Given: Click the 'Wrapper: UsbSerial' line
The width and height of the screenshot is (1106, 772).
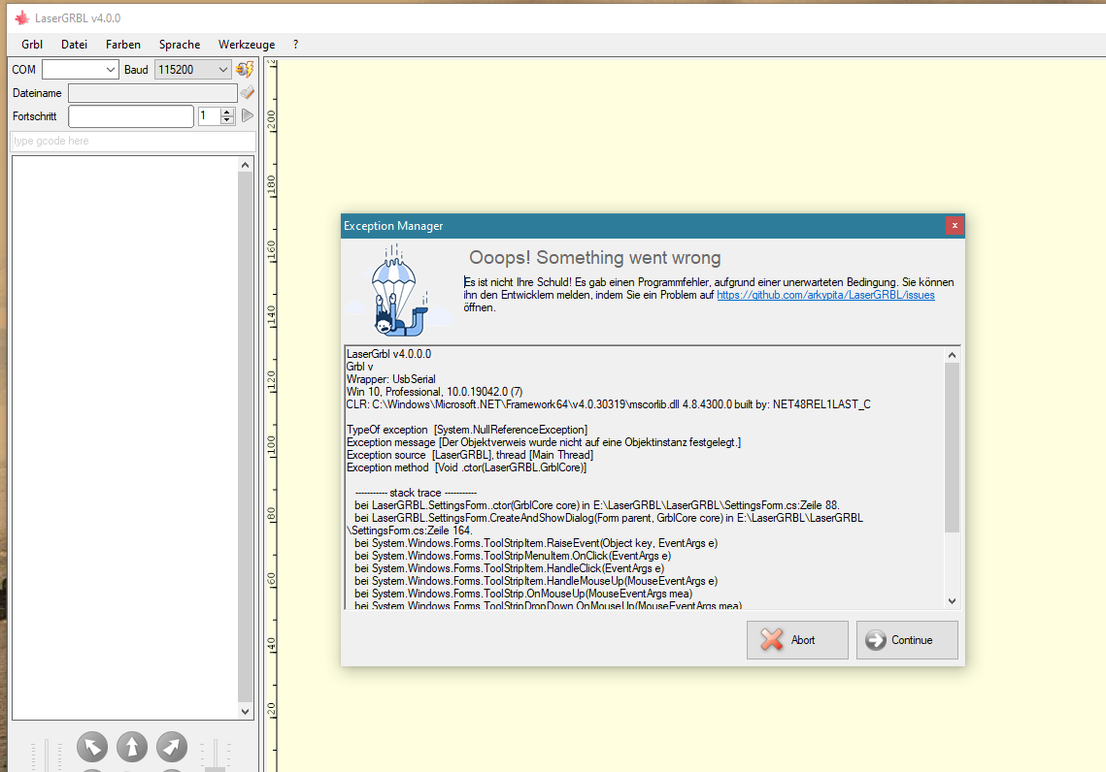Looking at the screenshot, I should (x=390, y=379).
